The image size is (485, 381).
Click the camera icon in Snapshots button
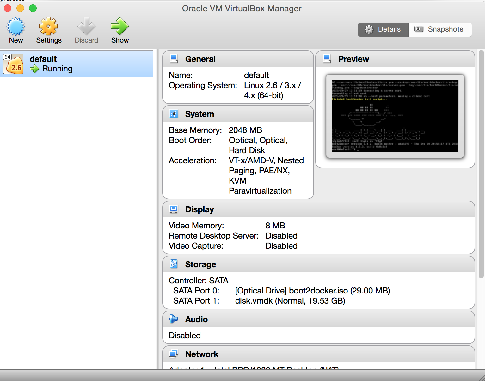click(x=419, y=29)
